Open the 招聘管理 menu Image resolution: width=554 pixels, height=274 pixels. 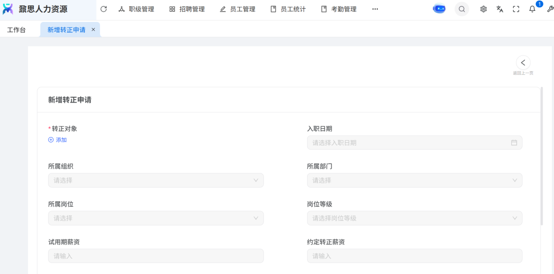click(187, 9)
